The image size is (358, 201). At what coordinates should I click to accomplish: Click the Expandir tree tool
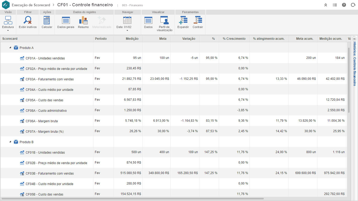[183, 20]
